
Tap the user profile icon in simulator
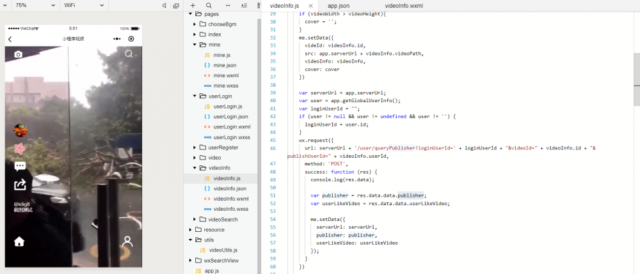[128, 241]
